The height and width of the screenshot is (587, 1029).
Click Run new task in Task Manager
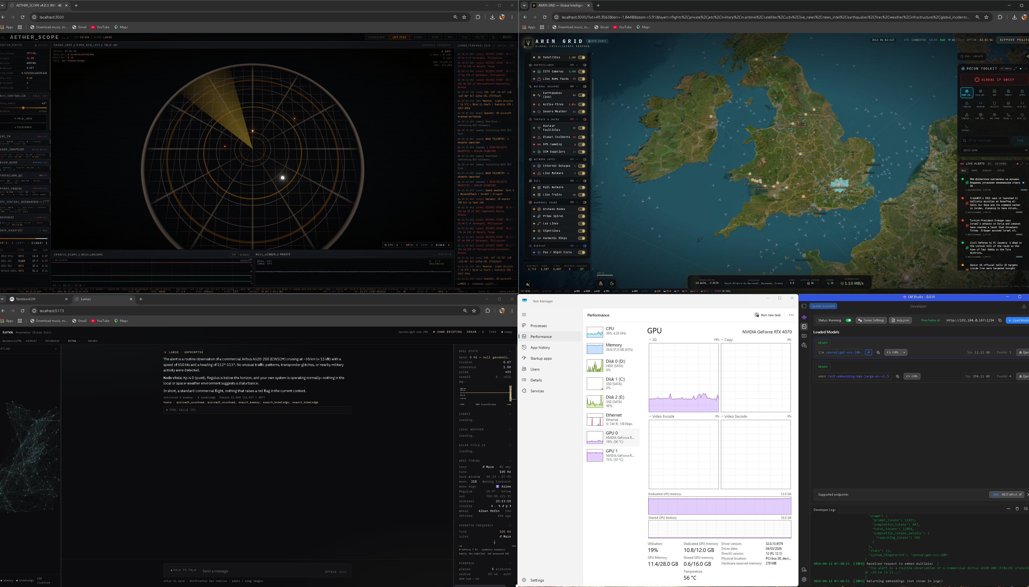[x=768, y=315]
